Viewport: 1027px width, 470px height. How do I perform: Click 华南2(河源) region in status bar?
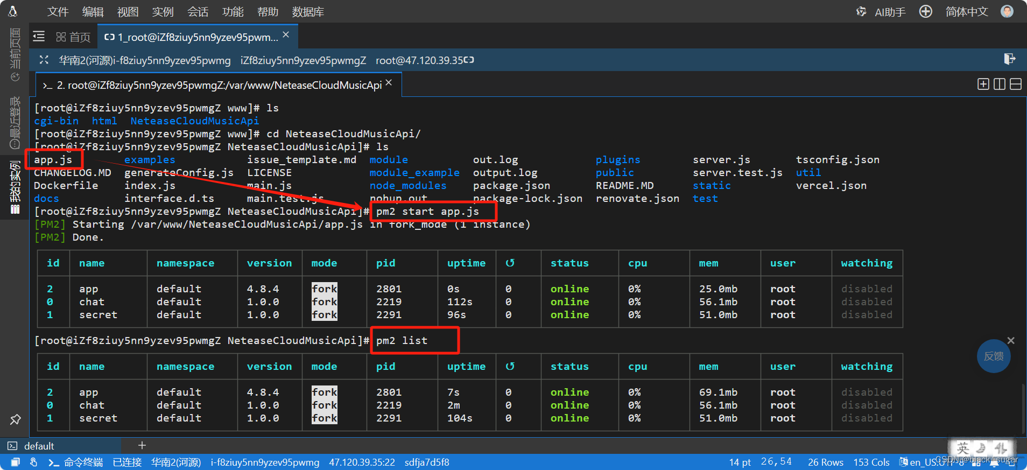[x=176, y=462]
